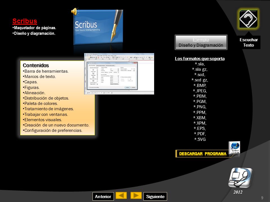The width and height of the screenshot is (270, 202).
Task: Click the red Scribus title link
Action: [25, 21]
